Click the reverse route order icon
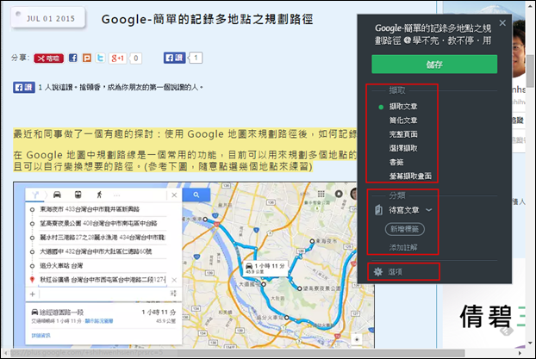536x359 pixels. tap(173, 294)
